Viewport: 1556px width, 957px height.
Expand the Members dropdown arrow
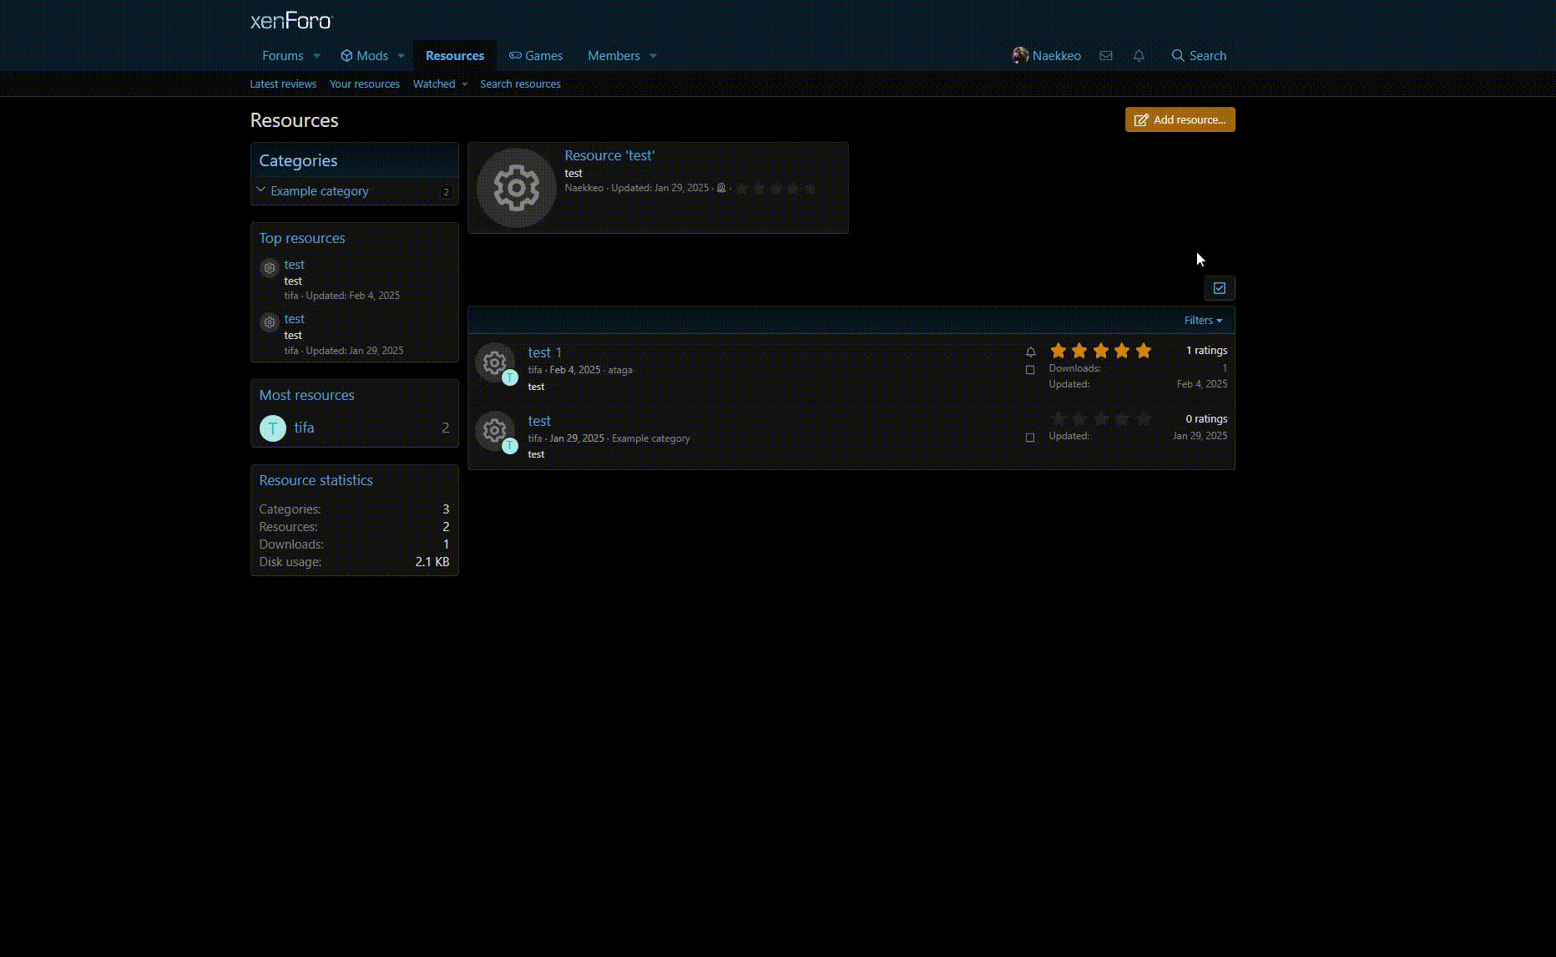653,55
